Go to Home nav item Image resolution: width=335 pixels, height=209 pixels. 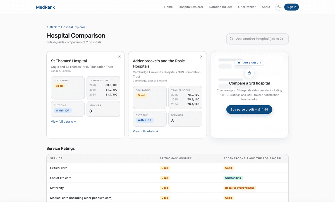pyautogui.click(x=168, y=7)
